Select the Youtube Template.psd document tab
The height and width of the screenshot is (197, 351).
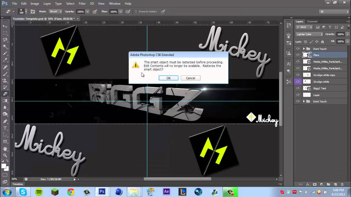44,19
